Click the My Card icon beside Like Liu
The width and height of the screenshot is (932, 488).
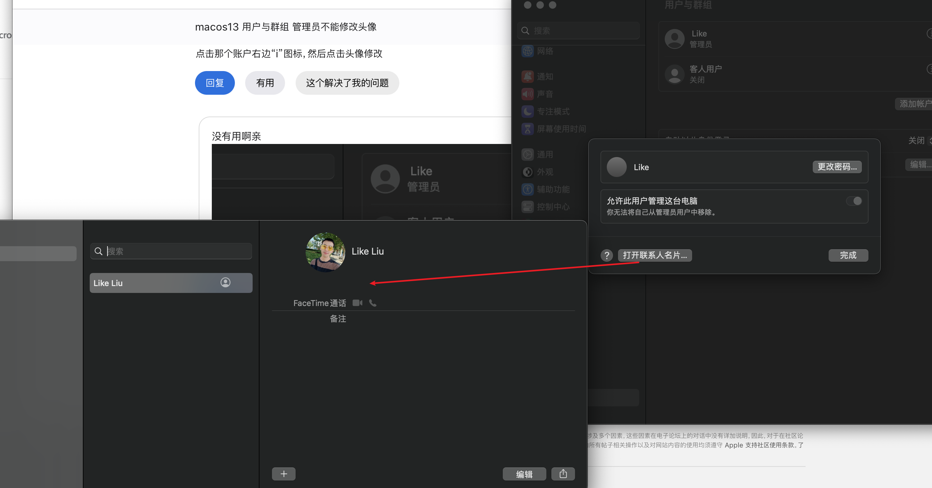tap(226, 283)
